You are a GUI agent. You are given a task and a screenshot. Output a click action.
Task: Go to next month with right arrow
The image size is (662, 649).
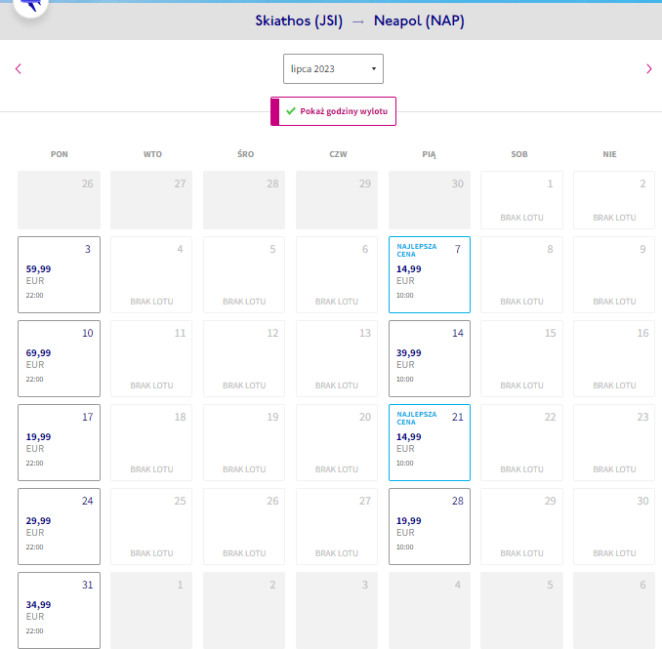[x=649, y=68]
